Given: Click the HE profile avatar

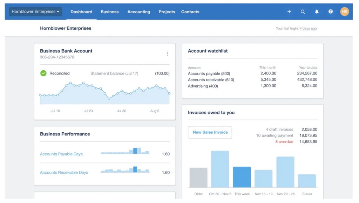Looking at the screenshot, I should (344, 12).
